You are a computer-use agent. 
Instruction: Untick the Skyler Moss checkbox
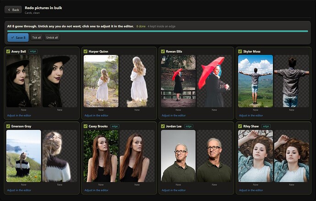pyautogui.click(x=240, y=51)
